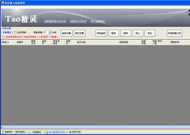Enable the 实时更新 checkbox

pyautogui.click(x=15, y=32)
